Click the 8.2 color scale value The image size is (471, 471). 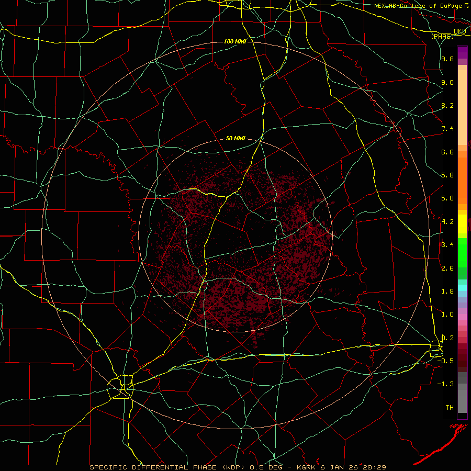447,105
